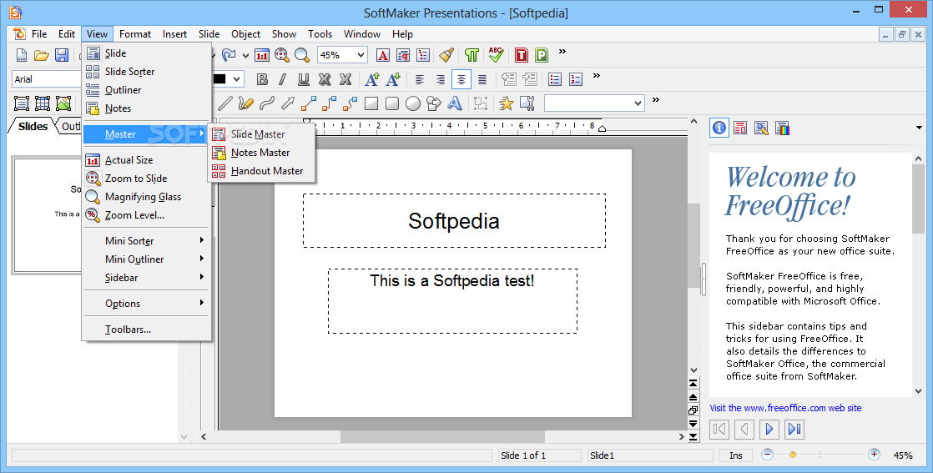Choose Slide Master from submenu

[262, 133]
